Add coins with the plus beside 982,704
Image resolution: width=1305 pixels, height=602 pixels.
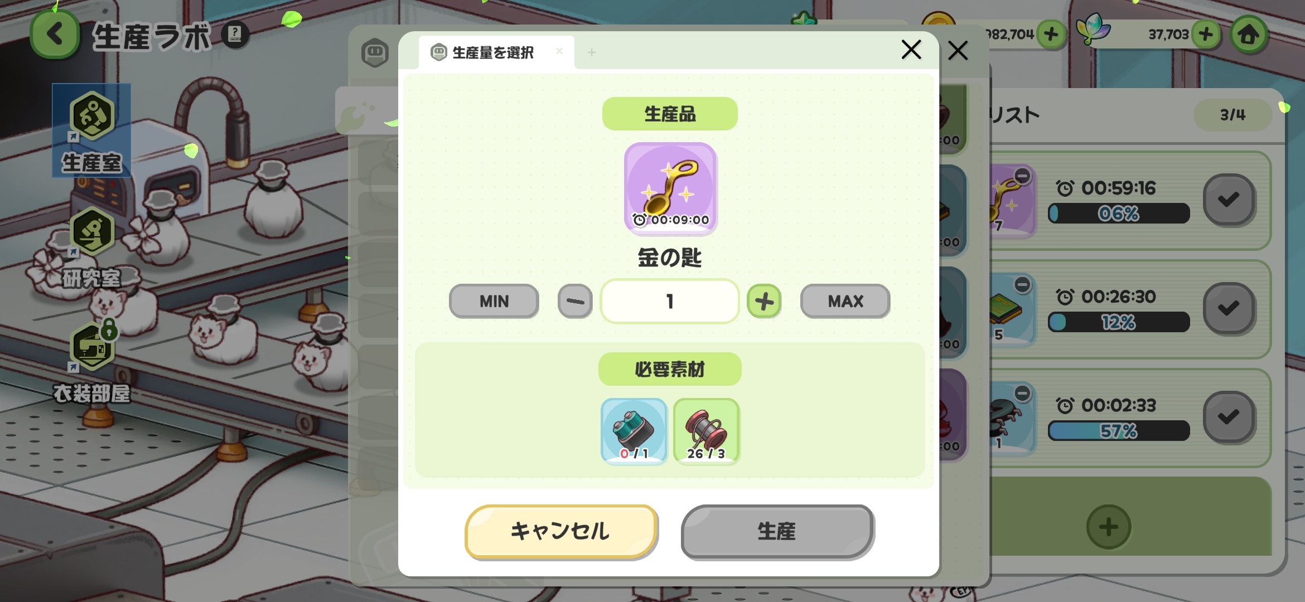pos(1051,35)
